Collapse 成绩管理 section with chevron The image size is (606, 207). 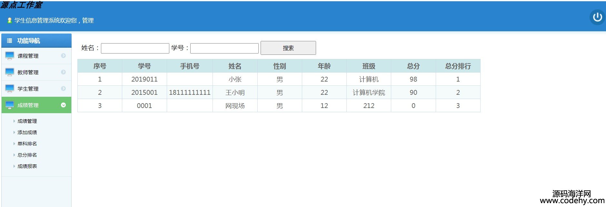[63, 105]
